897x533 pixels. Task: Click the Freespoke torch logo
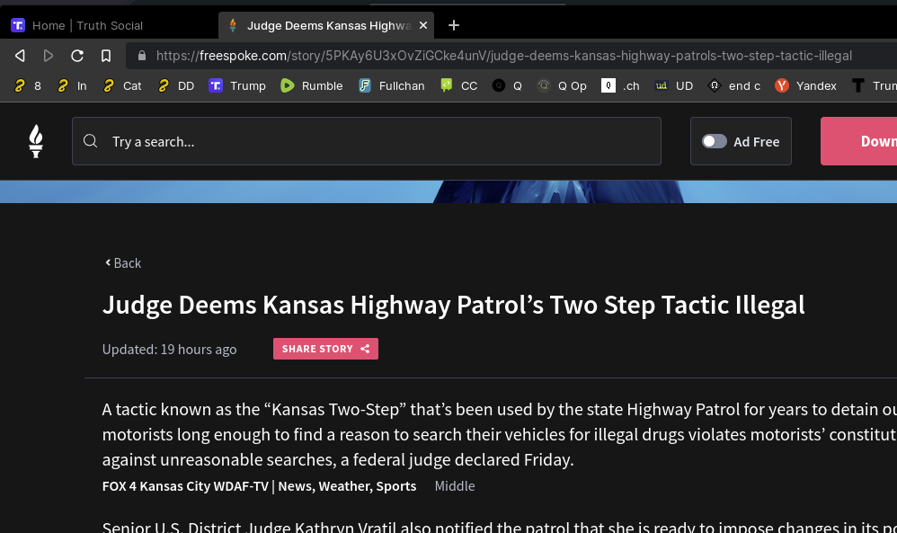36,141
